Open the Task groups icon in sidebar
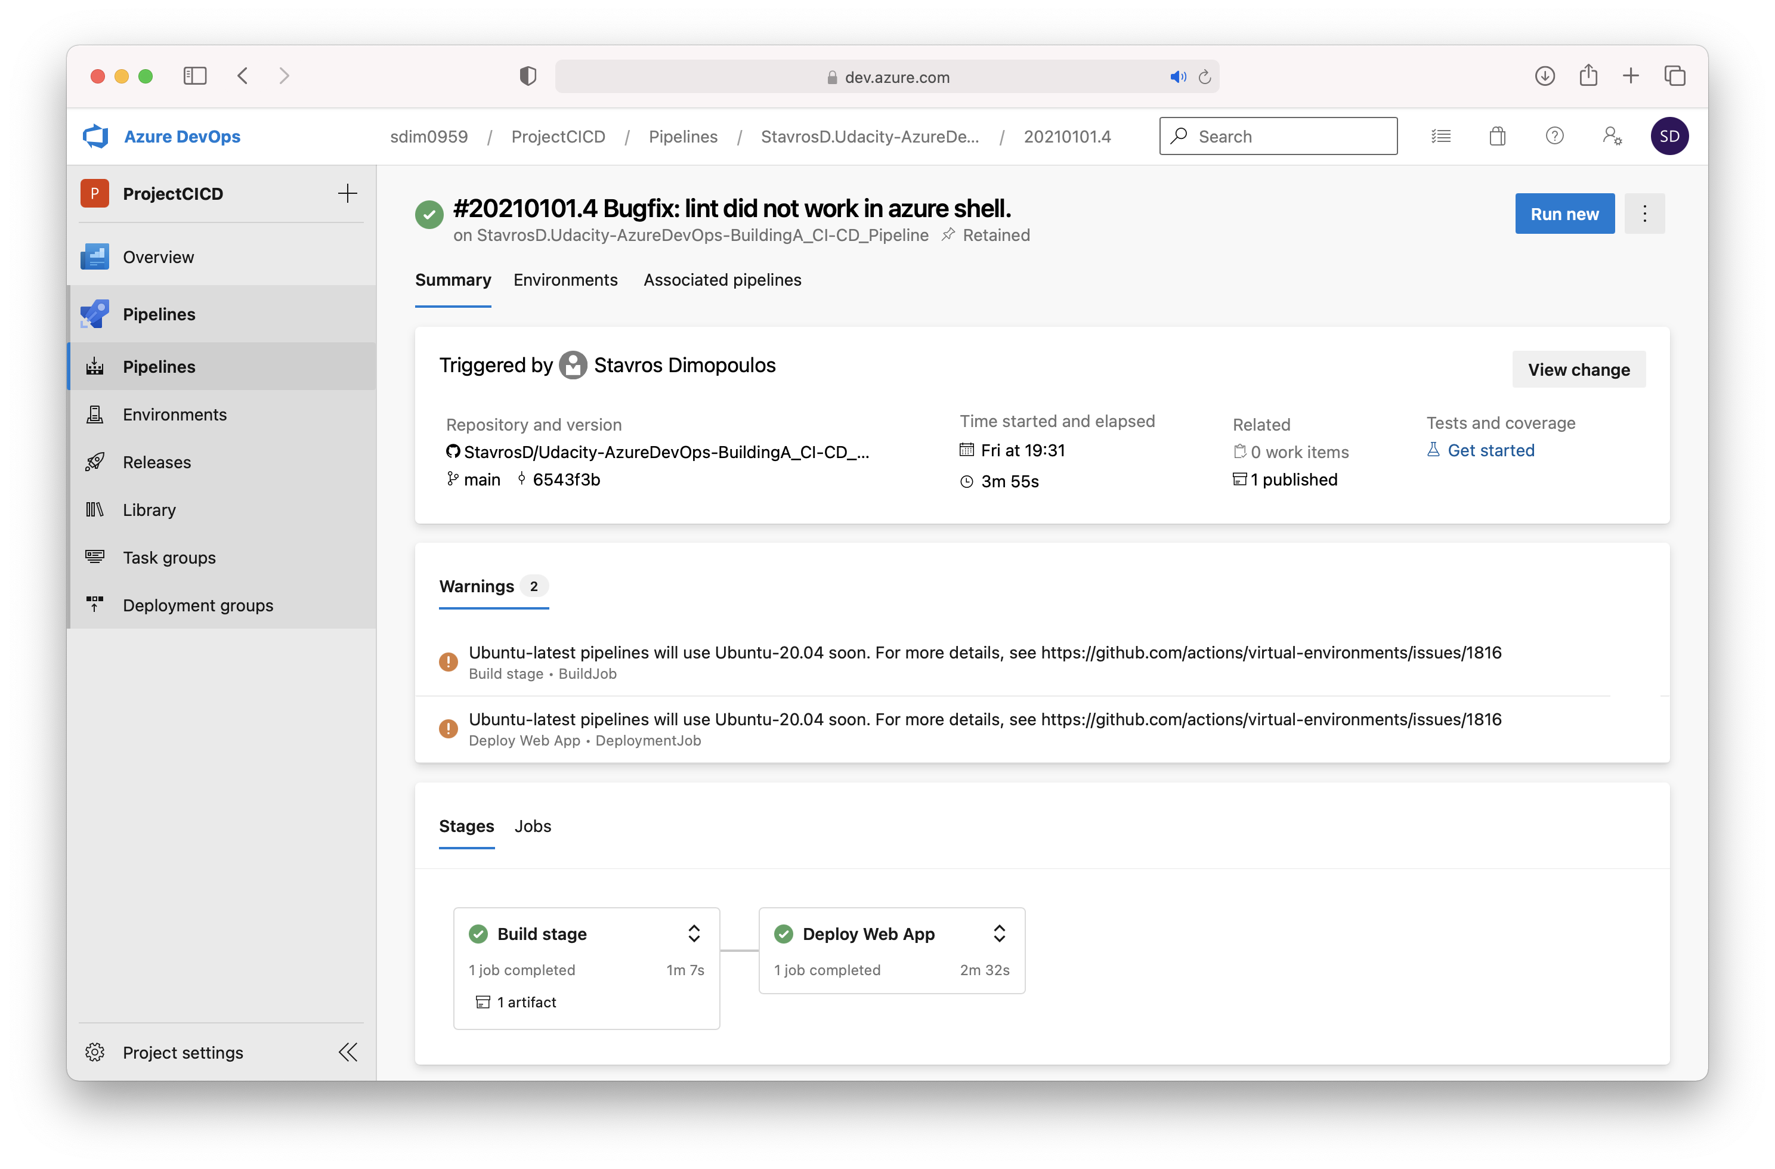The image size is (1775, 1169). tap(95, 557)
